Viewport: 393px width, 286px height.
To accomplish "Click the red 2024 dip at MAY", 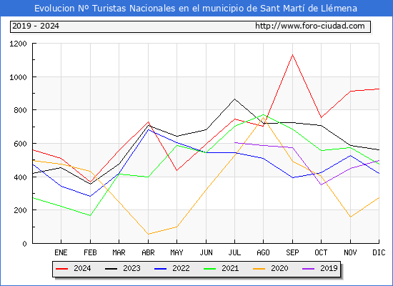I will click(x=176, y=170).
